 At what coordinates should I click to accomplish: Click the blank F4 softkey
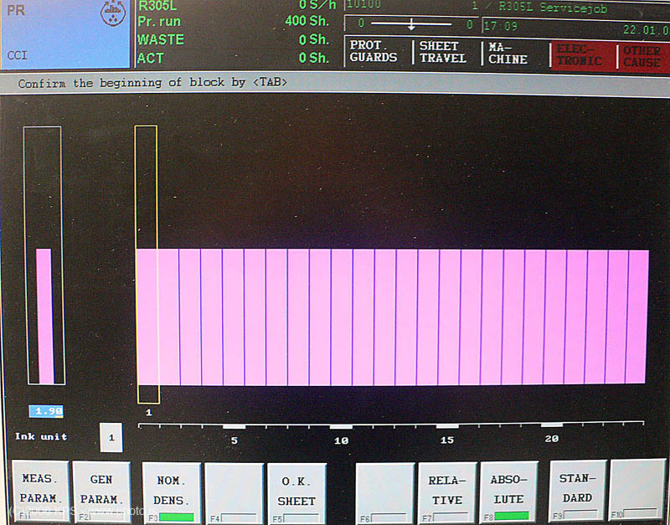coord(234,492)
